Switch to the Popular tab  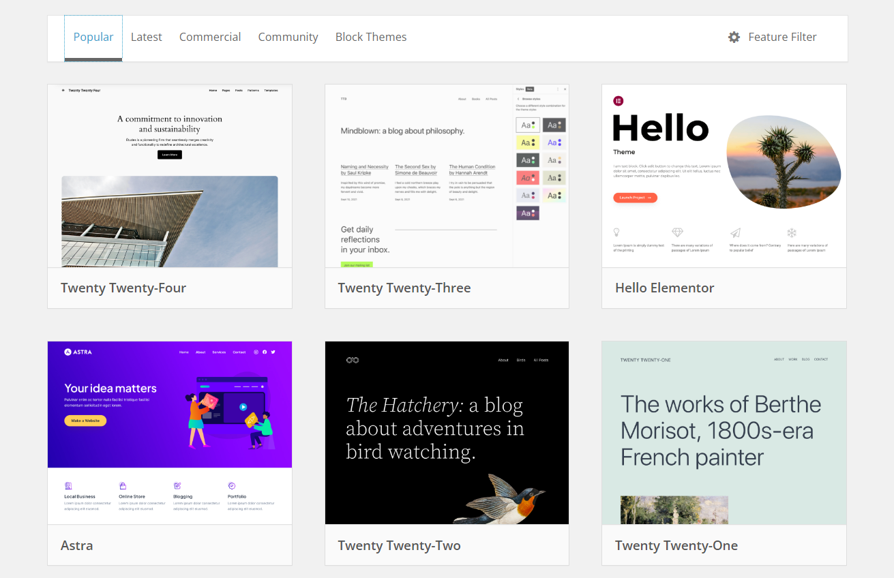pyautogui.click(x=93, y=37)
